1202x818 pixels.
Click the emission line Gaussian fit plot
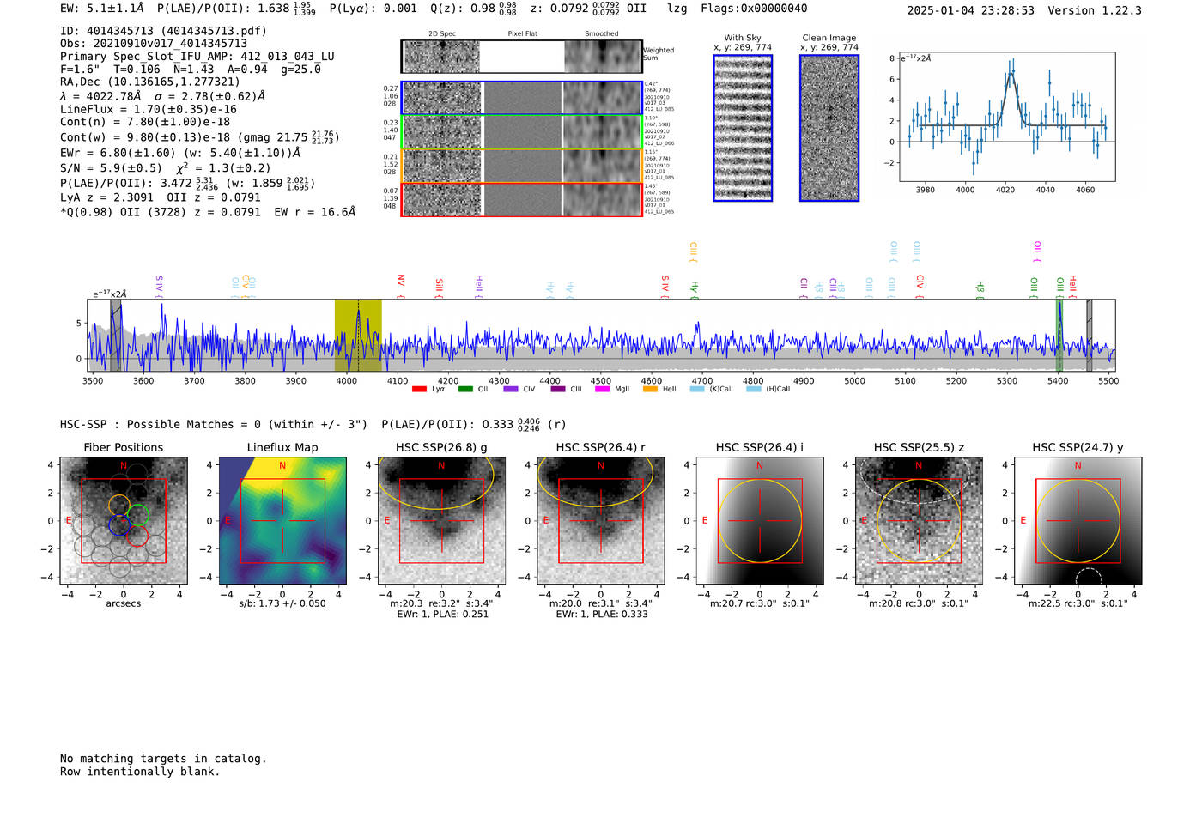point(1007,117)
